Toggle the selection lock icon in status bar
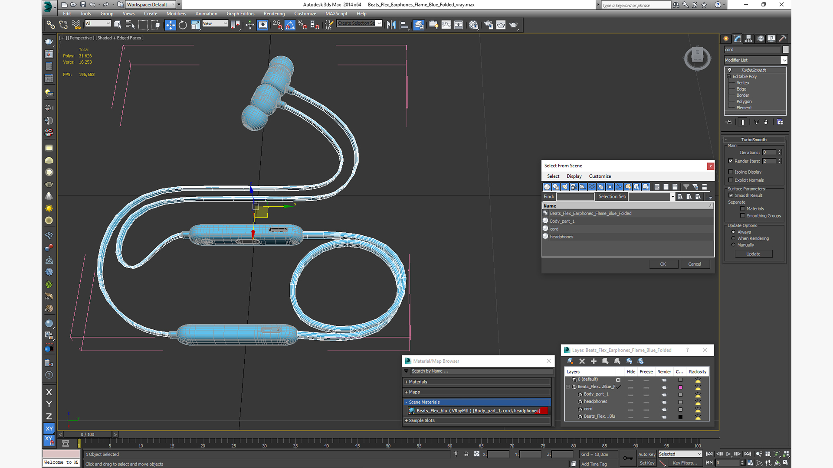Screen dimensions: 833x468 tap(466, 454)
